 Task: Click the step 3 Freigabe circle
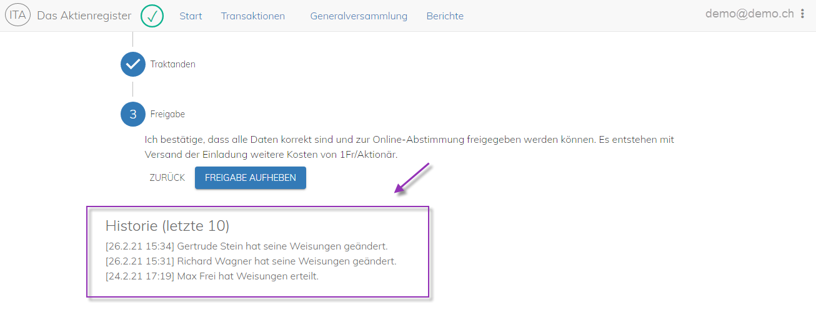pyautogui.click(x=132, y=114)
